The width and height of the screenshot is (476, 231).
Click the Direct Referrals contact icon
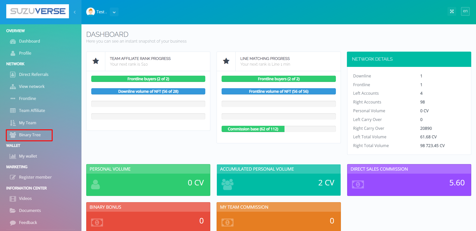coord(13,75)
